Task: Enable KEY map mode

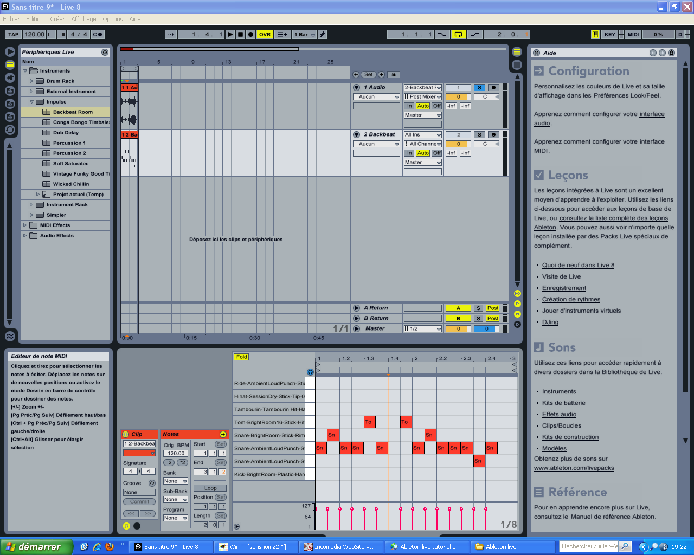Action: (x=610, y=34)
